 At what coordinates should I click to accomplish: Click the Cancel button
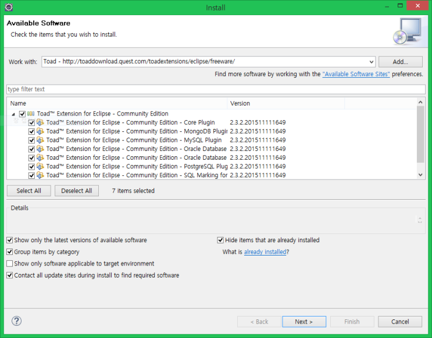point(400,322)
